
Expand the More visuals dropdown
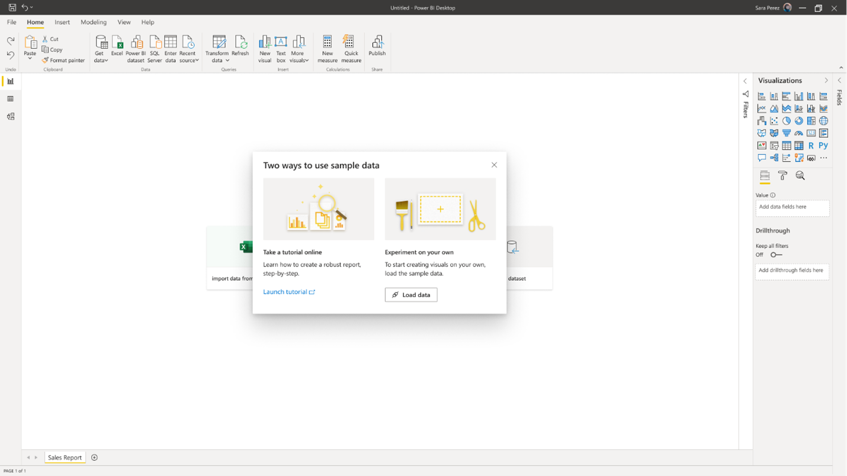(x=299, y=49)
